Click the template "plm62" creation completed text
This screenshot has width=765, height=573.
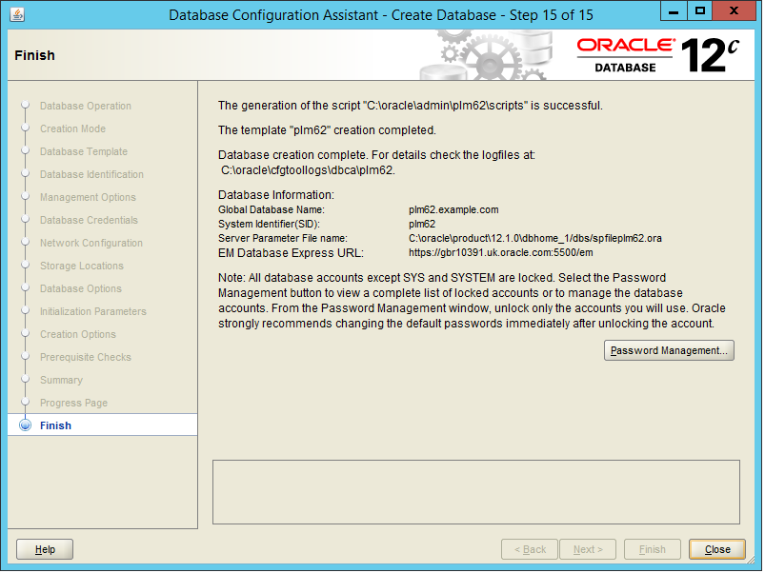point(327,130)
